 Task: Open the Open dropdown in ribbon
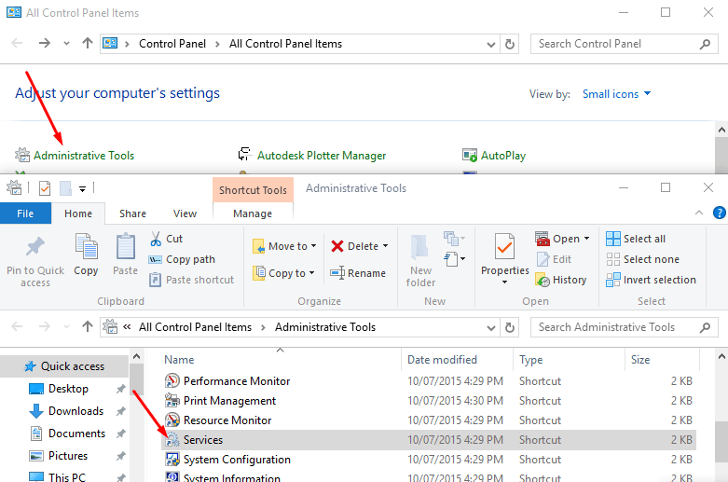click(562, 239)
